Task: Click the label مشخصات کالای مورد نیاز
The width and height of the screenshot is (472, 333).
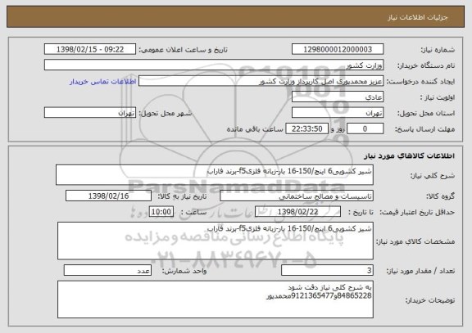Action: pyautogui.click(x=415, y=241)
